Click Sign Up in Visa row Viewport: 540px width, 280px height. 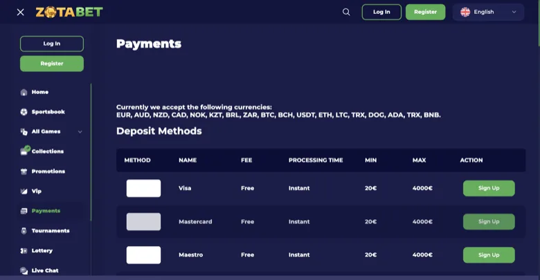pyautogui.click(x=489, y=188)
